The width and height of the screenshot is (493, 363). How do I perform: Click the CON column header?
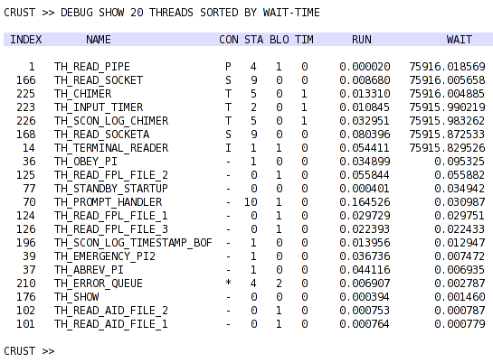[229, 40]
